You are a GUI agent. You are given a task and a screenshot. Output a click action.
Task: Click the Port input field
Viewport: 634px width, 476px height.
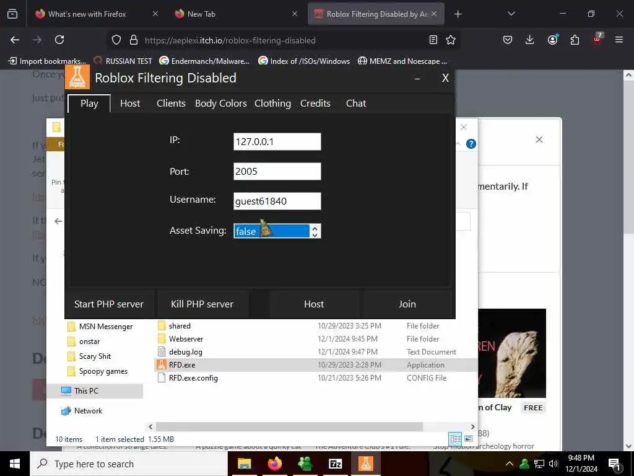tap(277, 171)
